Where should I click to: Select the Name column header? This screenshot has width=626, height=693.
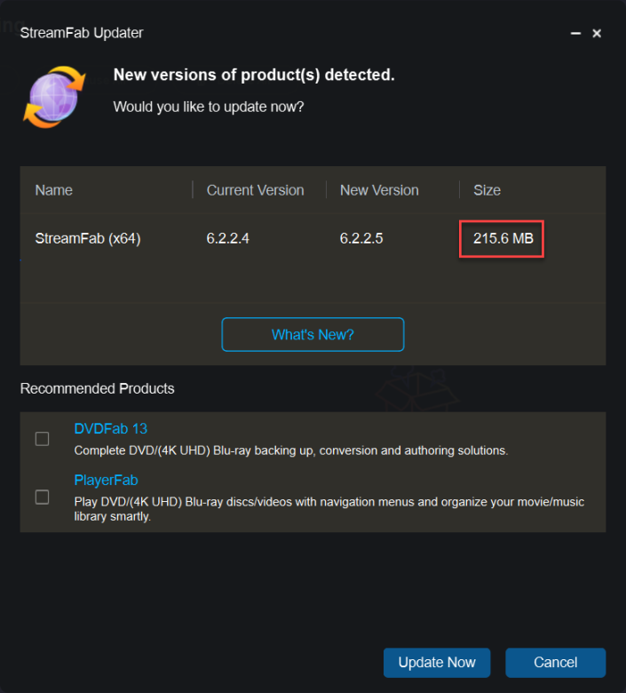click(x=54, y=190)
